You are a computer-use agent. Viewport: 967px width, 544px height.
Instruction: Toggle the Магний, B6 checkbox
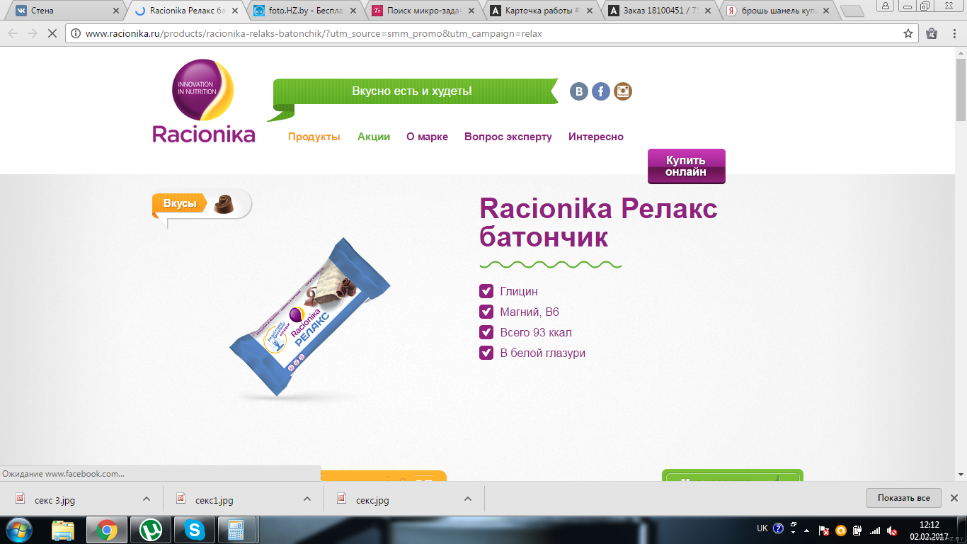coord(486,312)
